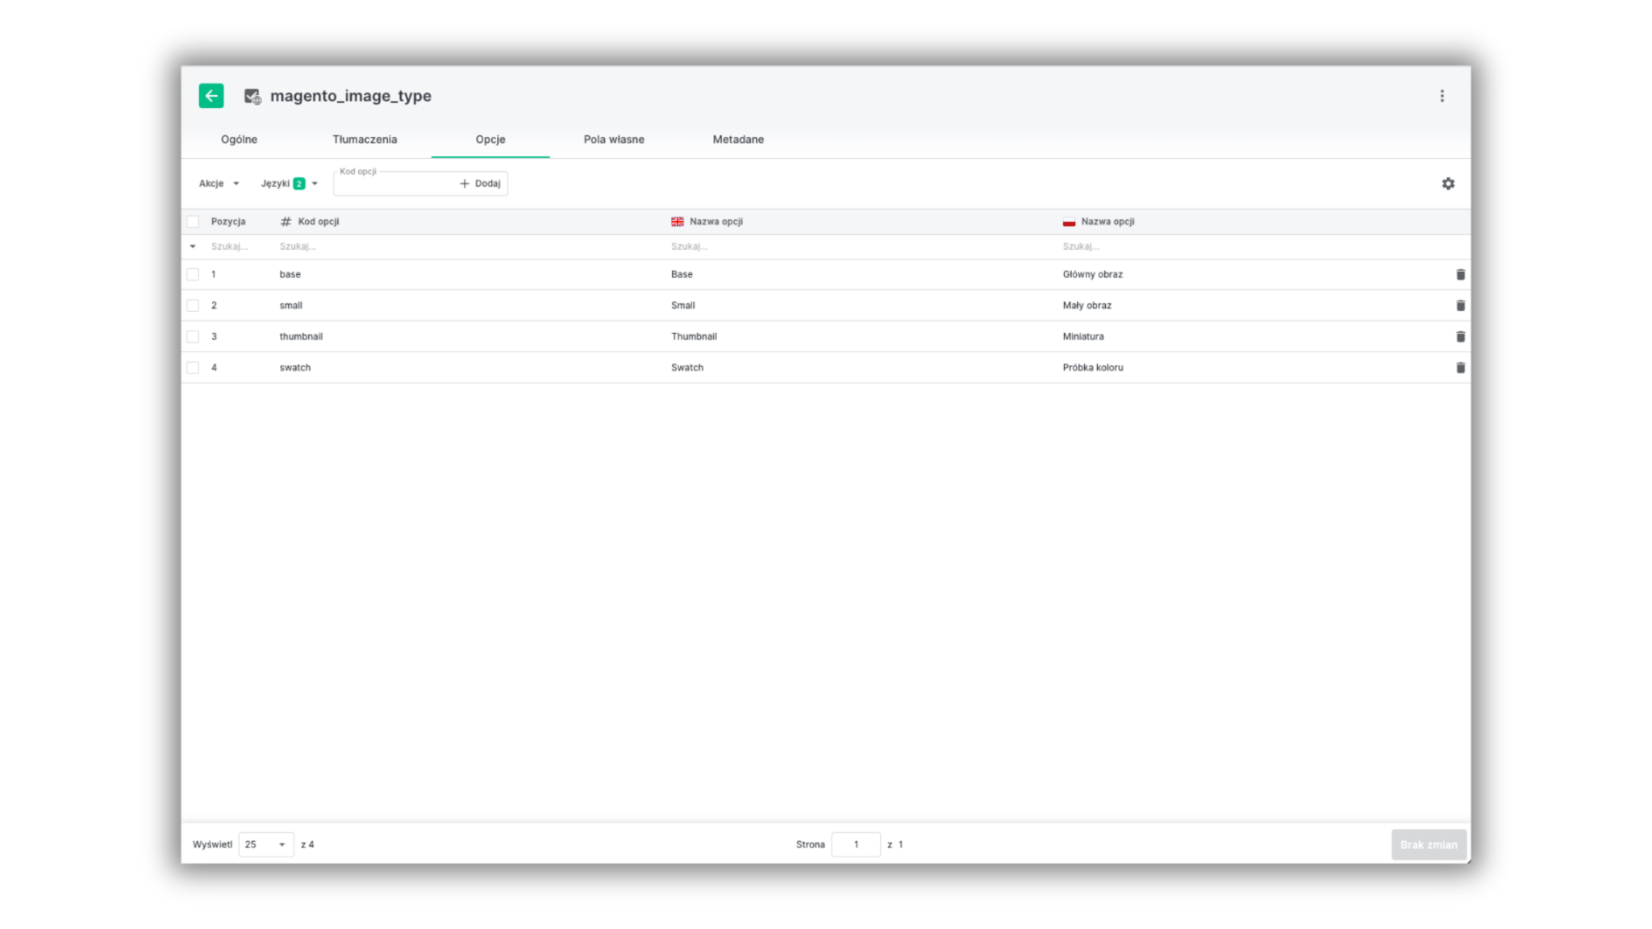Click the green back arrow button
The image size is (1652, 929).
[x=211, y=96]
